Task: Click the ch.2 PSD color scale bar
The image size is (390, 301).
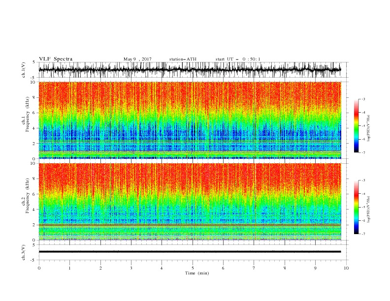Action: [357, 207]
